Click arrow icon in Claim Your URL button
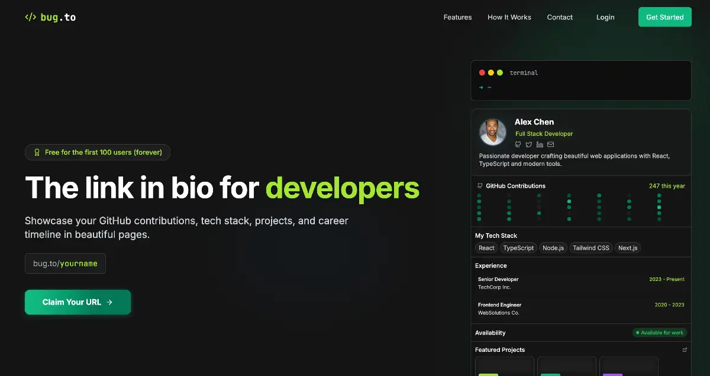 [109, 302]
